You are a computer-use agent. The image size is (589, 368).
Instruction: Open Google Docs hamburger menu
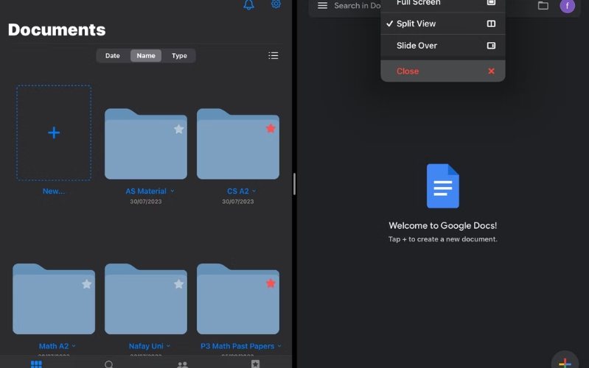322,5
